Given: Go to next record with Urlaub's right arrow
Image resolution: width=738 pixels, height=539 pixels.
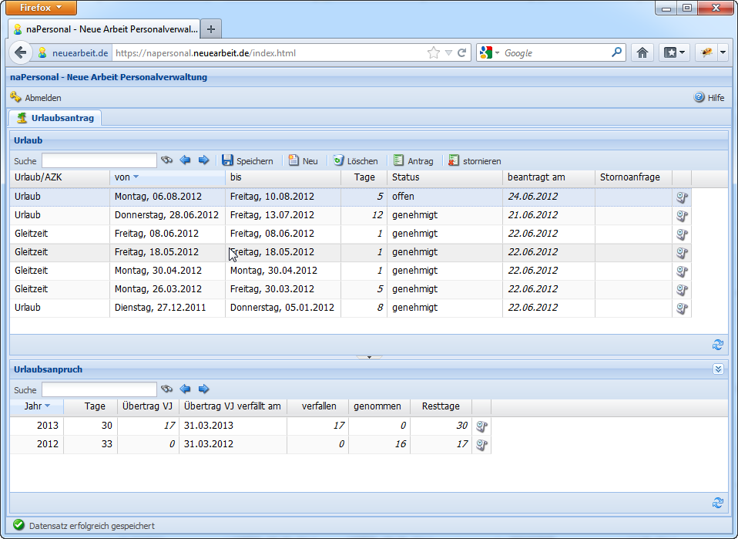Looking at the screenshot, I should (x=203, y=160).
